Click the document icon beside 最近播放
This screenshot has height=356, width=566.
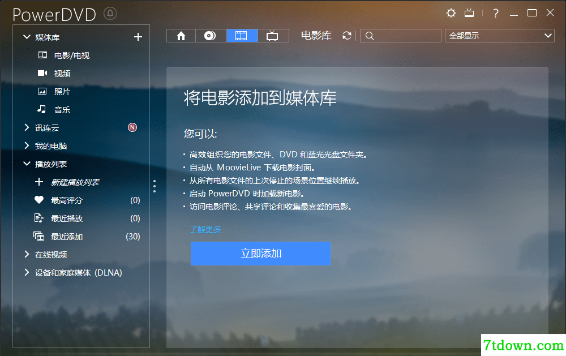point(38,218)
